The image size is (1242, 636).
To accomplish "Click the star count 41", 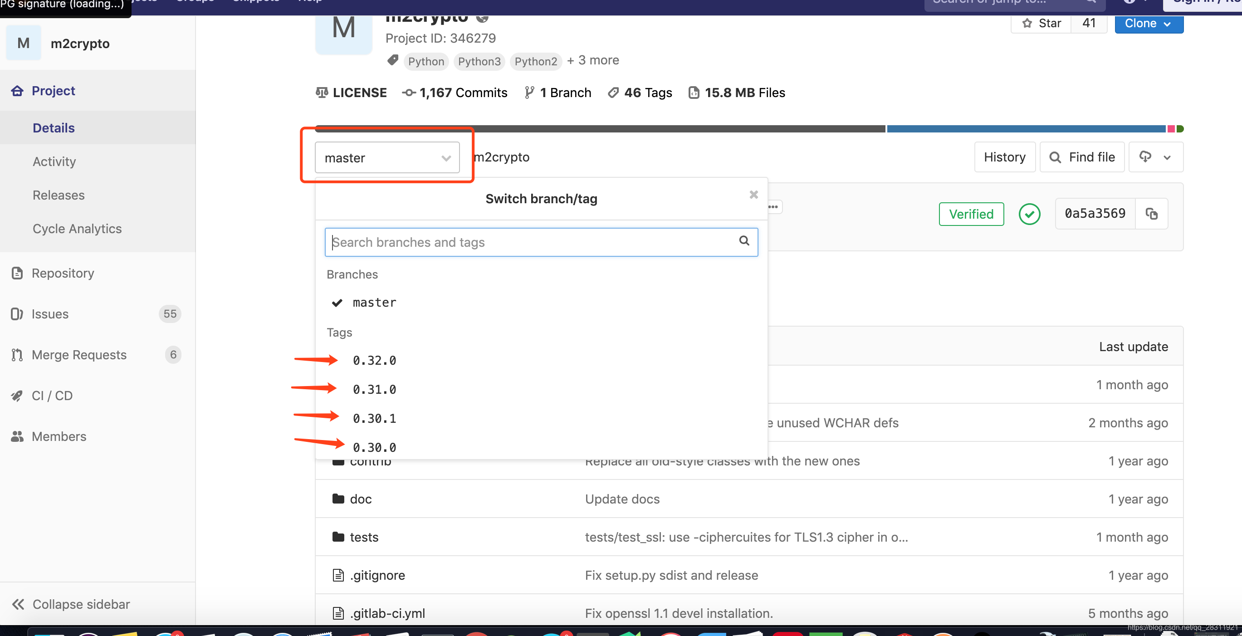I will tap(1089, 23).
